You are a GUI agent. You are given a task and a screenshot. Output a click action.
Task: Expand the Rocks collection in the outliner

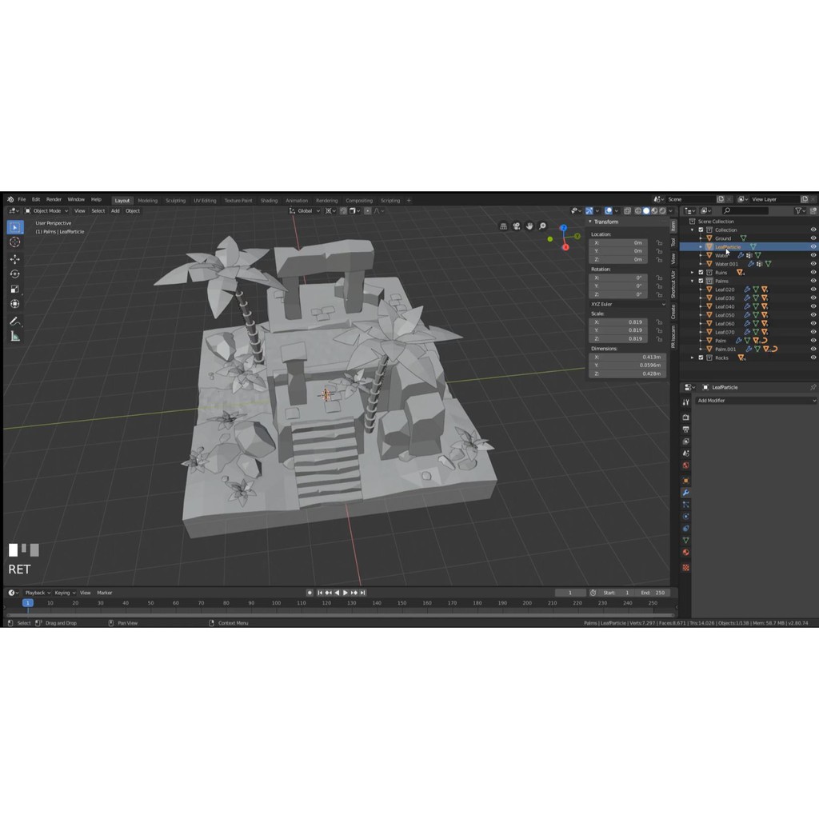(693, 358)
